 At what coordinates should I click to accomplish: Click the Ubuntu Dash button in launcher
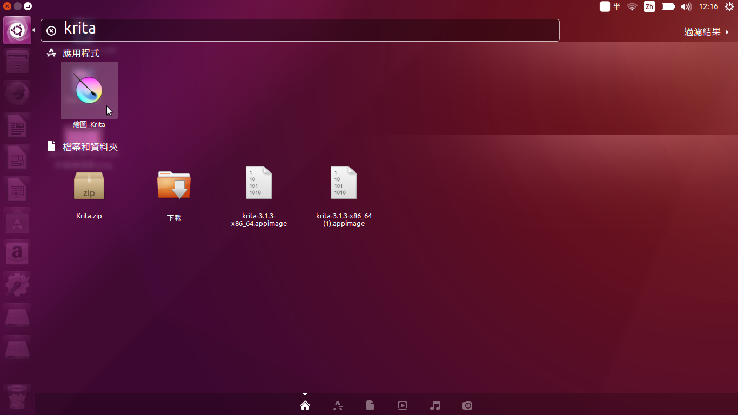point(17,30)
